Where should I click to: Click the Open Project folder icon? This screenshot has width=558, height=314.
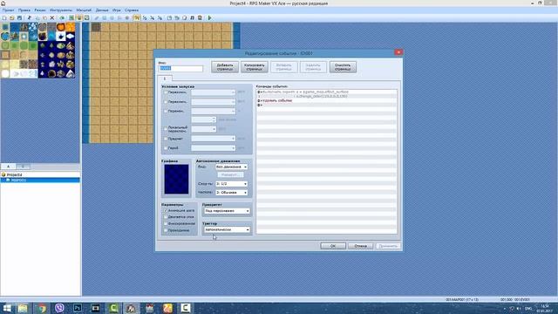(x=11, y=17)
